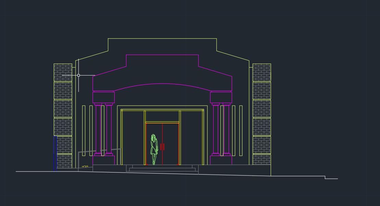
Task: Click the right red door leaf
Action: (170, 143)
